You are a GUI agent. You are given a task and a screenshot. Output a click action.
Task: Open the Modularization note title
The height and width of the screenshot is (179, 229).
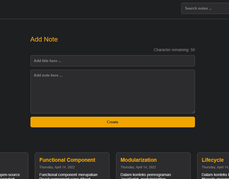click(x=138, y=160)
